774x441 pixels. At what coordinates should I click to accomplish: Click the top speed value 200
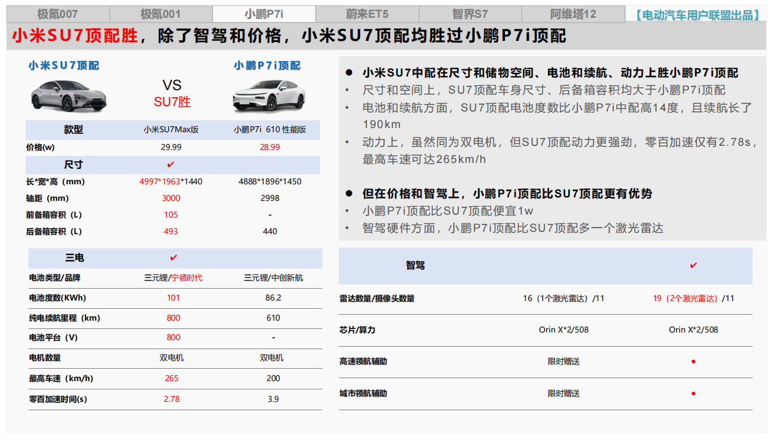273,378
